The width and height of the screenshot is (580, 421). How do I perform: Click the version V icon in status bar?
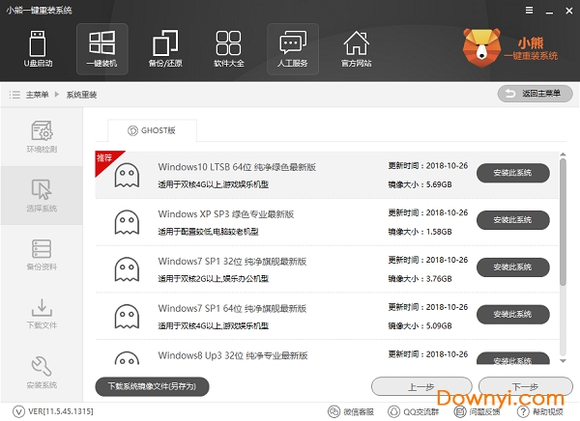pos(18,411)
